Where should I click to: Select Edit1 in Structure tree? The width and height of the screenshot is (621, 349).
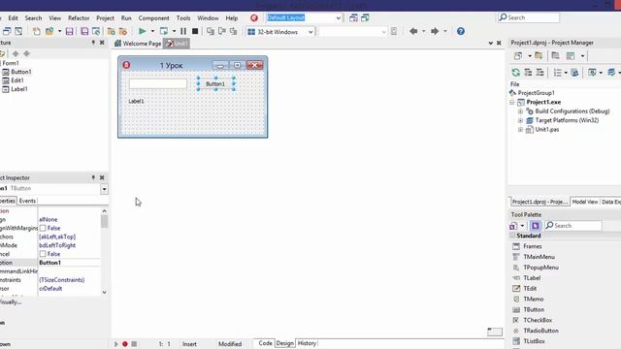(x=17, y=80)
